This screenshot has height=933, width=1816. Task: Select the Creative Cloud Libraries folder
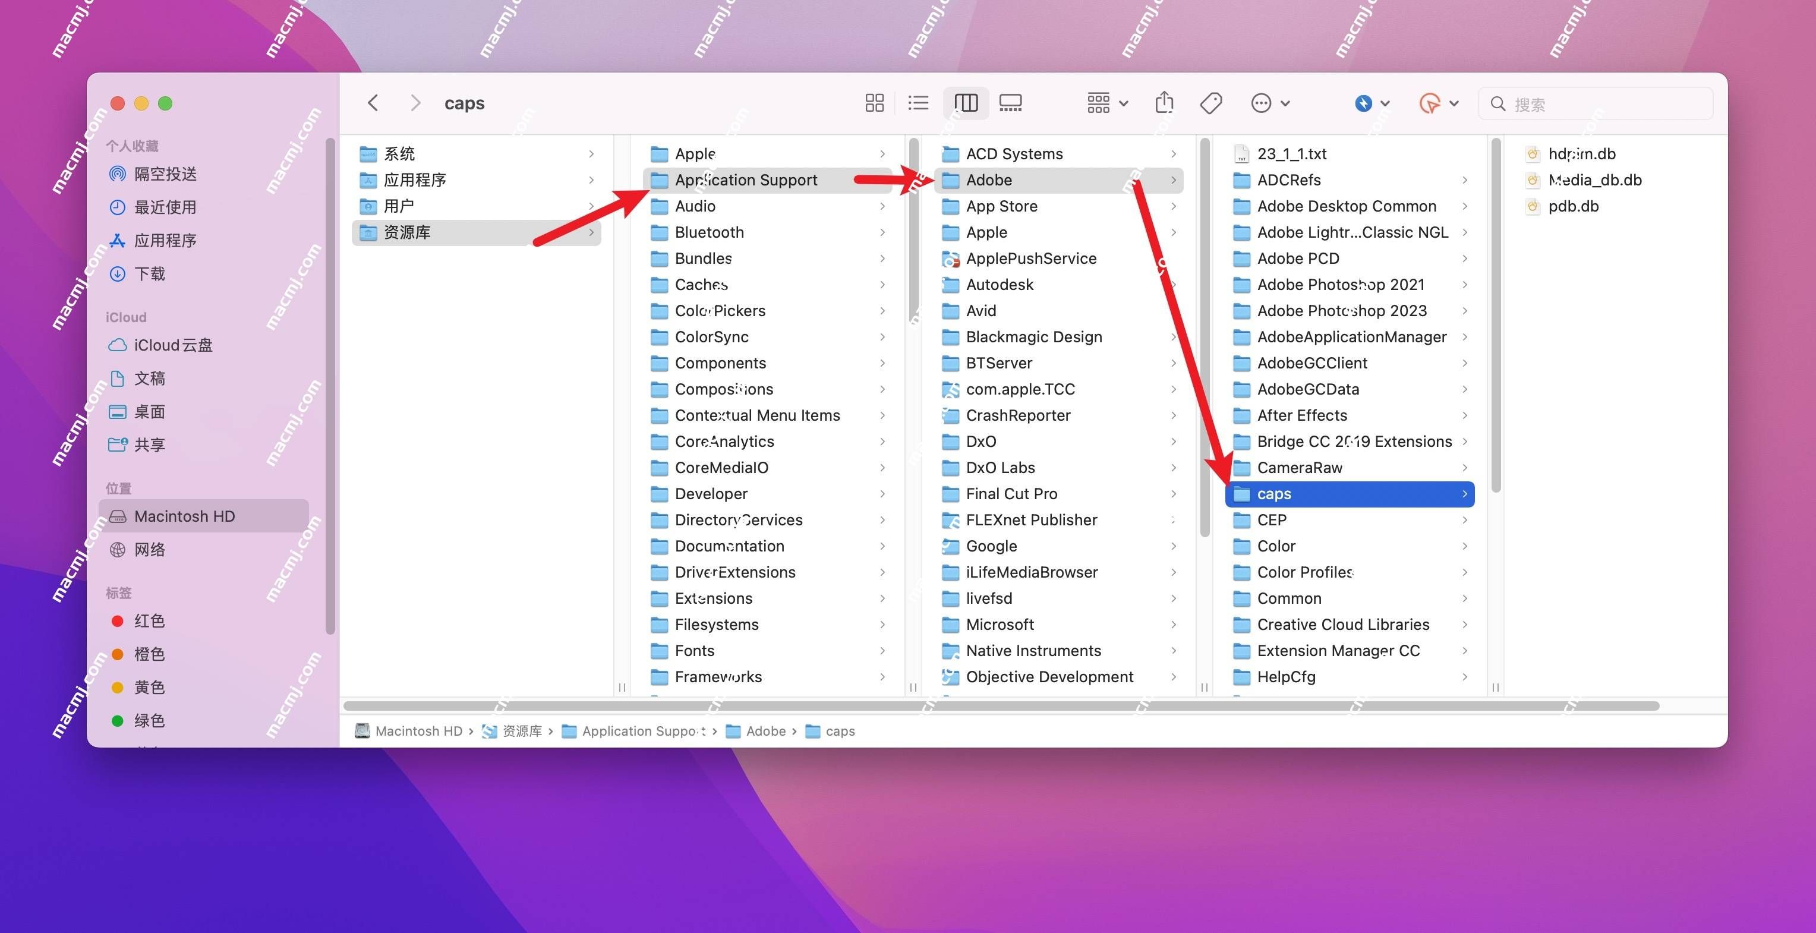click(1350, 624)
